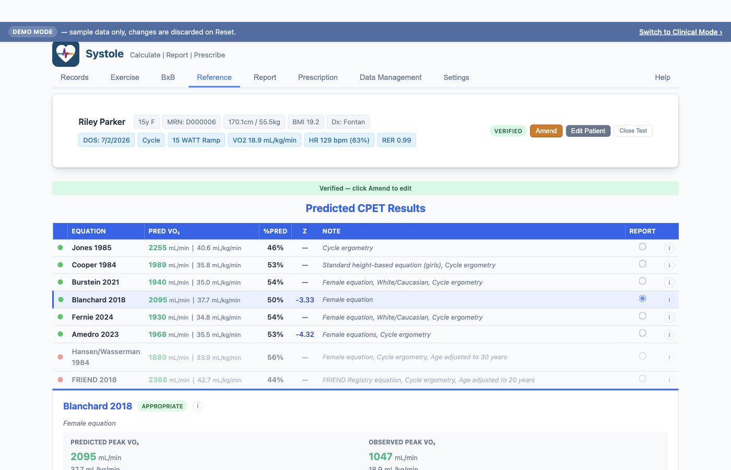Click info icon beside APPROPRIATE badge

click(198, 406)
